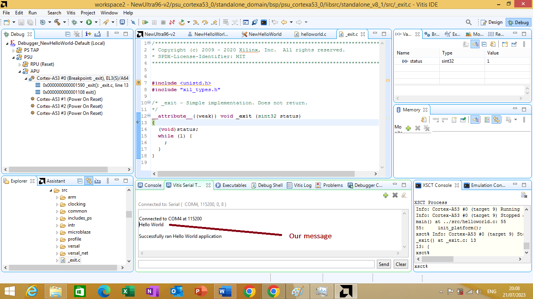Image resolution: width=533 pixels, height=299 pixels.
Task: Click the Resume debug toolbar icon
Action: 146,22
